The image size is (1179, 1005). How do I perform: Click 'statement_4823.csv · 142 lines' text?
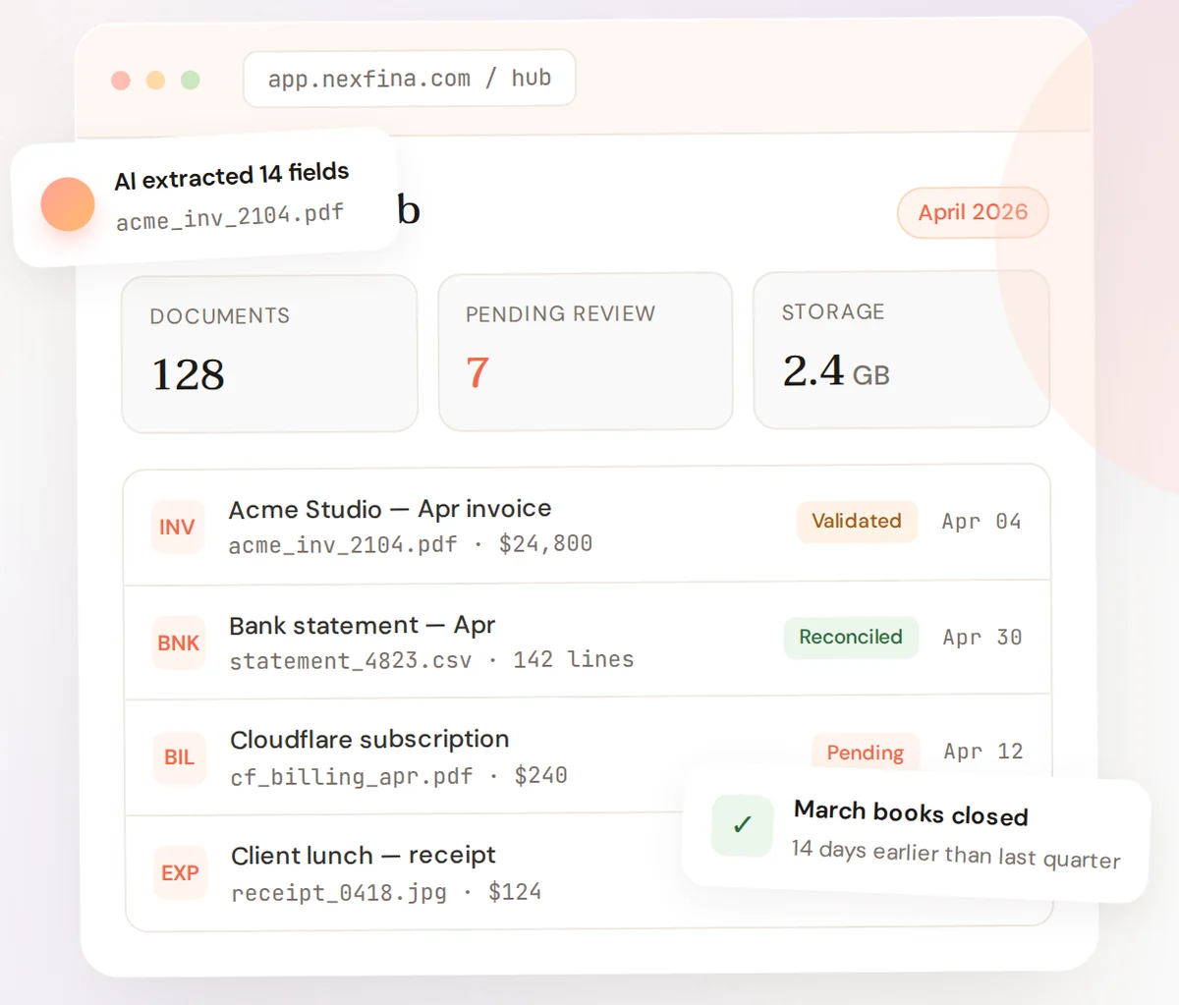[432, 660]
